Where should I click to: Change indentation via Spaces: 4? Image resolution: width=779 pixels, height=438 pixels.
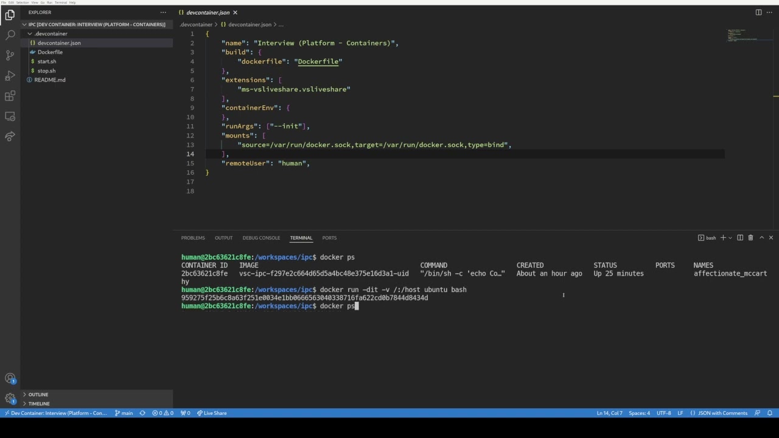639,413
